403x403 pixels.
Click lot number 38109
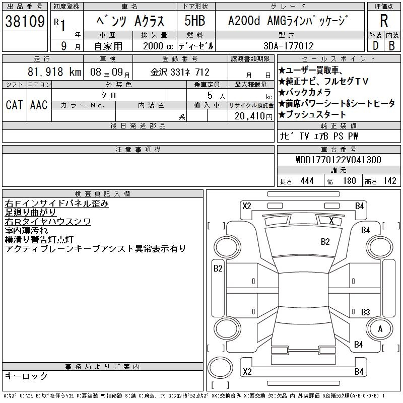tap(25, 21)
